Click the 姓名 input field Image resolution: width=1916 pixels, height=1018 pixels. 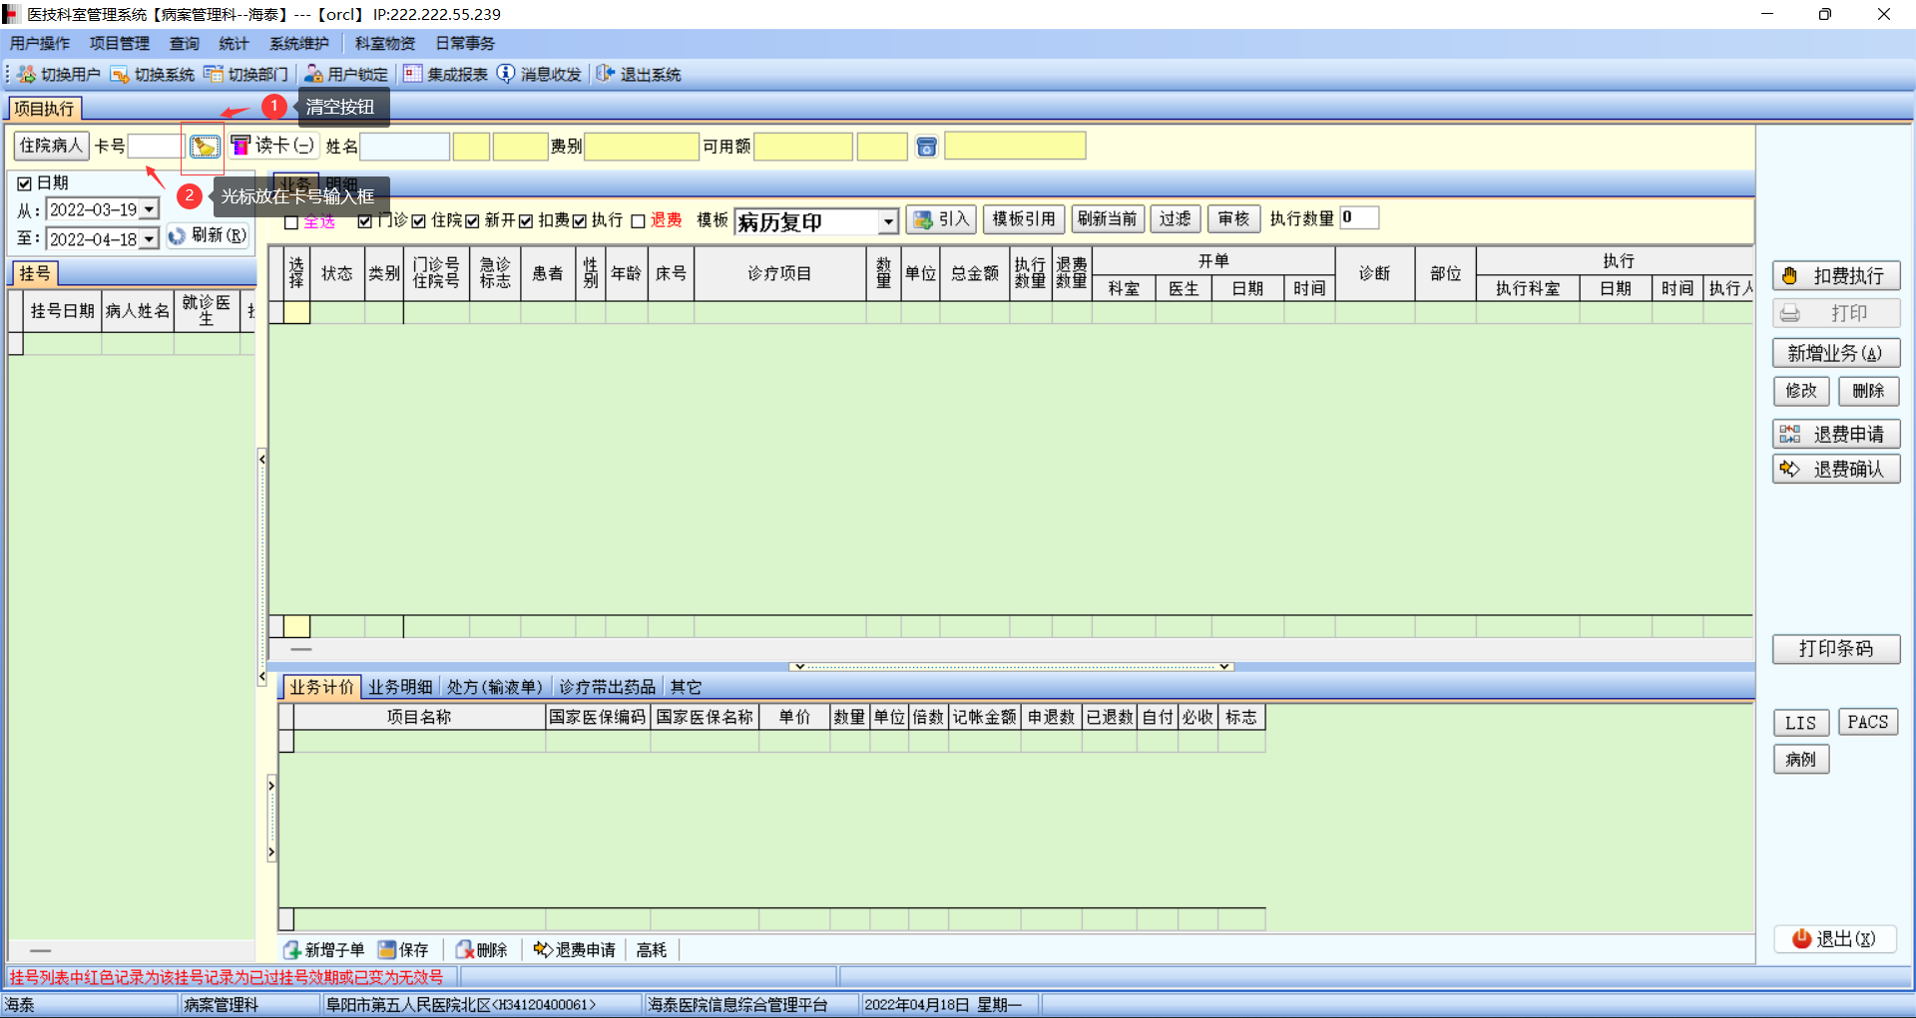pos(404,147)
